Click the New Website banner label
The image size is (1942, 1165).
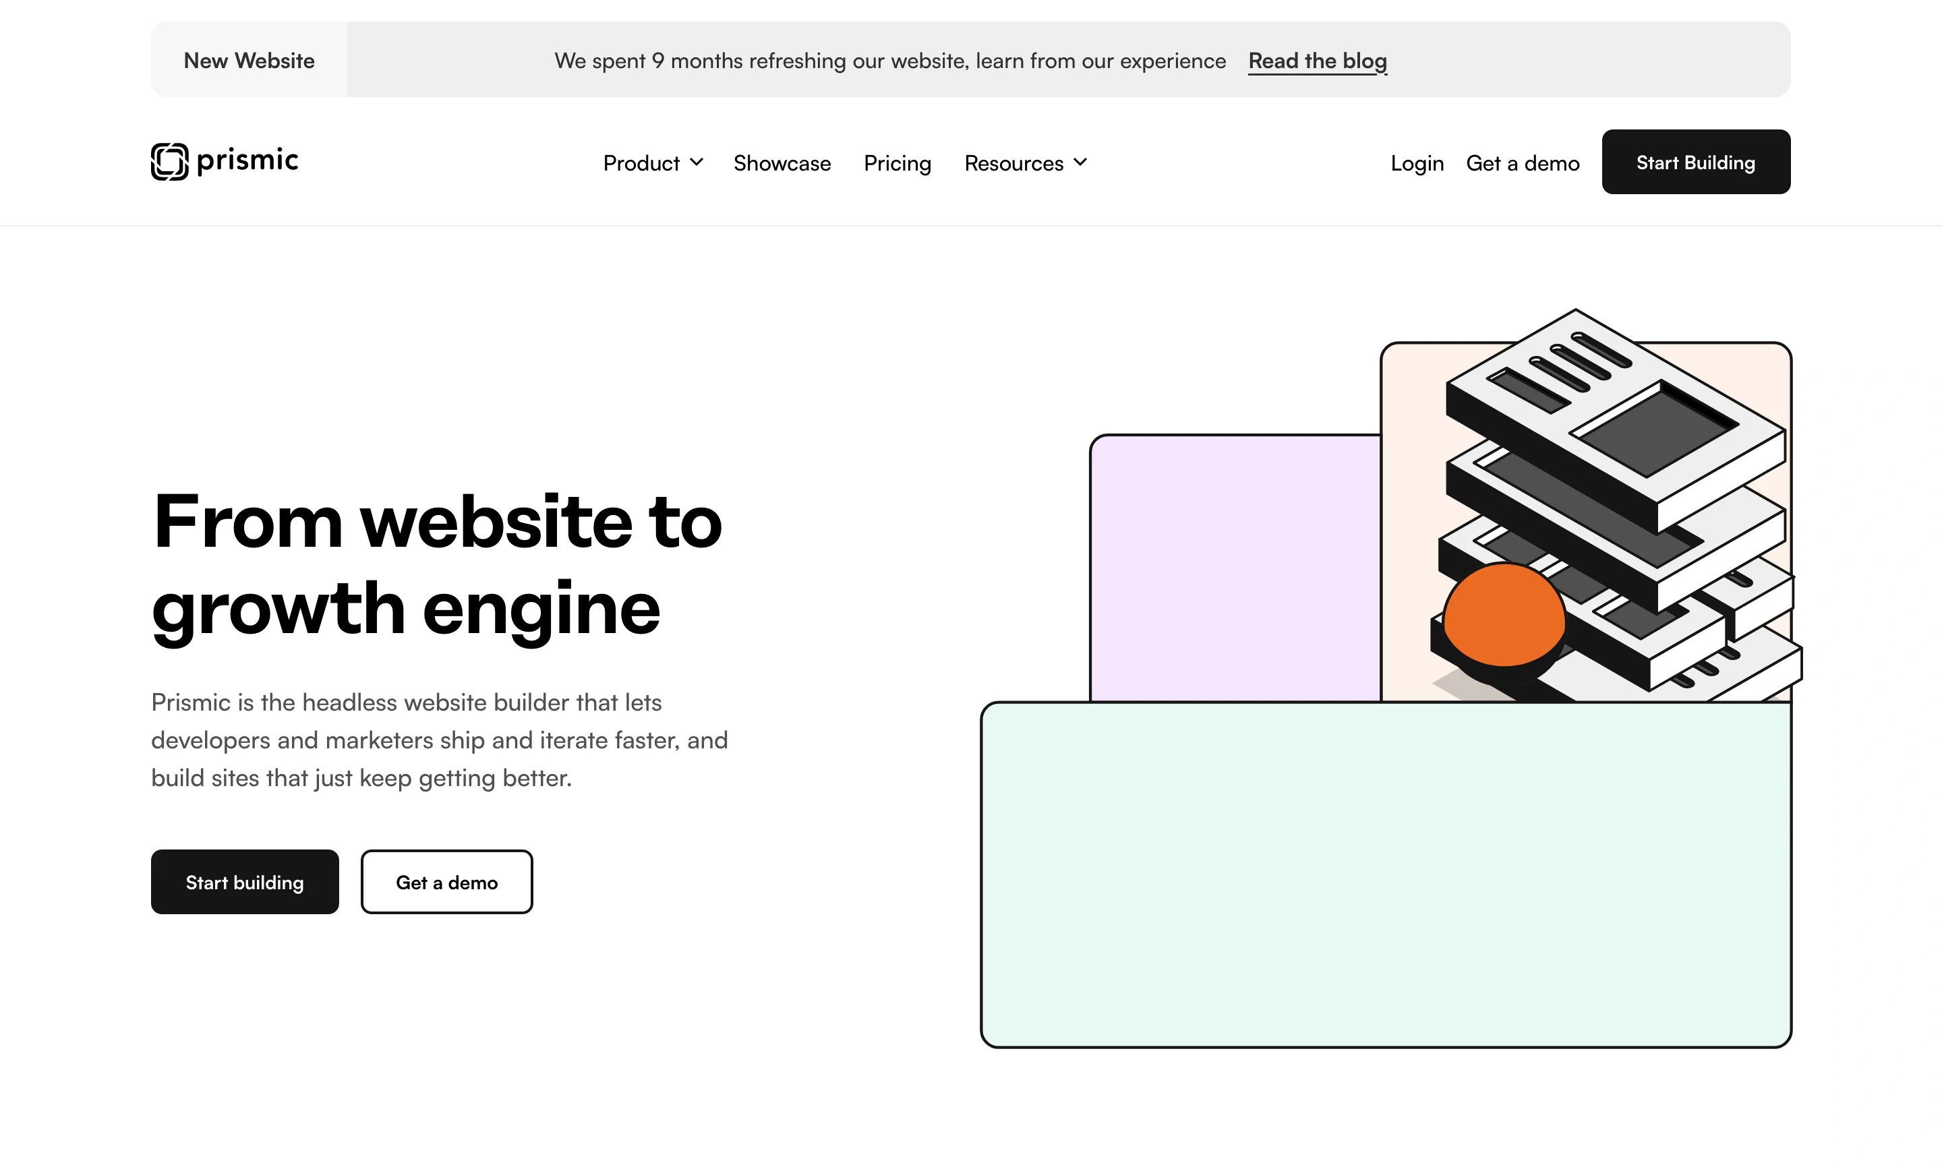point(249,61)
